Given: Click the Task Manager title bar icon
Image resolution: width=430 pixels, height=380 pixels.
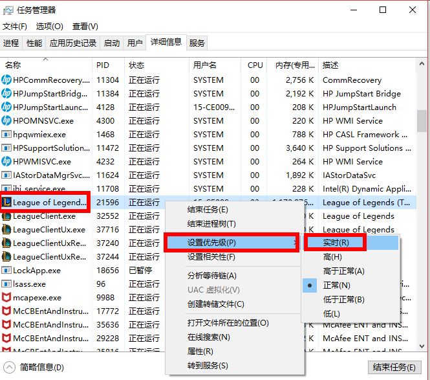Looking at the screenshot, I should (8, 10).
